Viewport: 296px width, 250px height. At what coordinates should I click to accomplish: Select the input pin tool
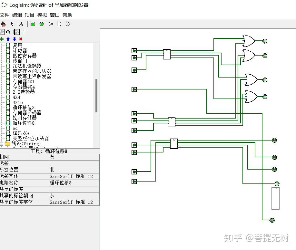coord(32,24)
